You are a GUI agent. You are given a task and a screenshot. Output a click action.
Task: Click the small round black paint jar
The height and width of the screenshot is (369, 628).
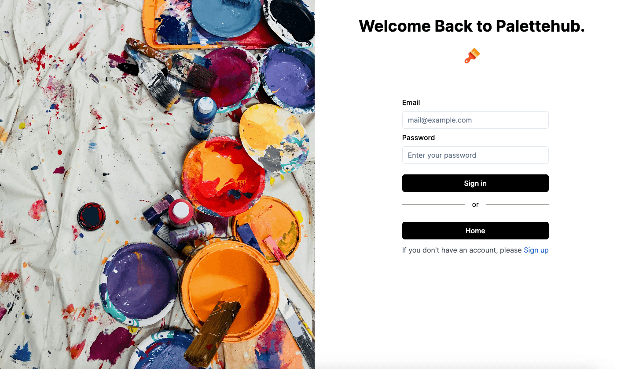(x=92, y=216)
